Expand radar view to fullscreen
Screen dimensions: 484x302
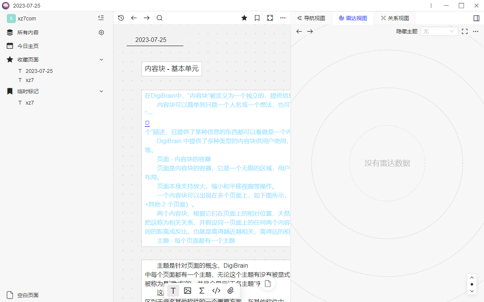[x=465, y=31]
